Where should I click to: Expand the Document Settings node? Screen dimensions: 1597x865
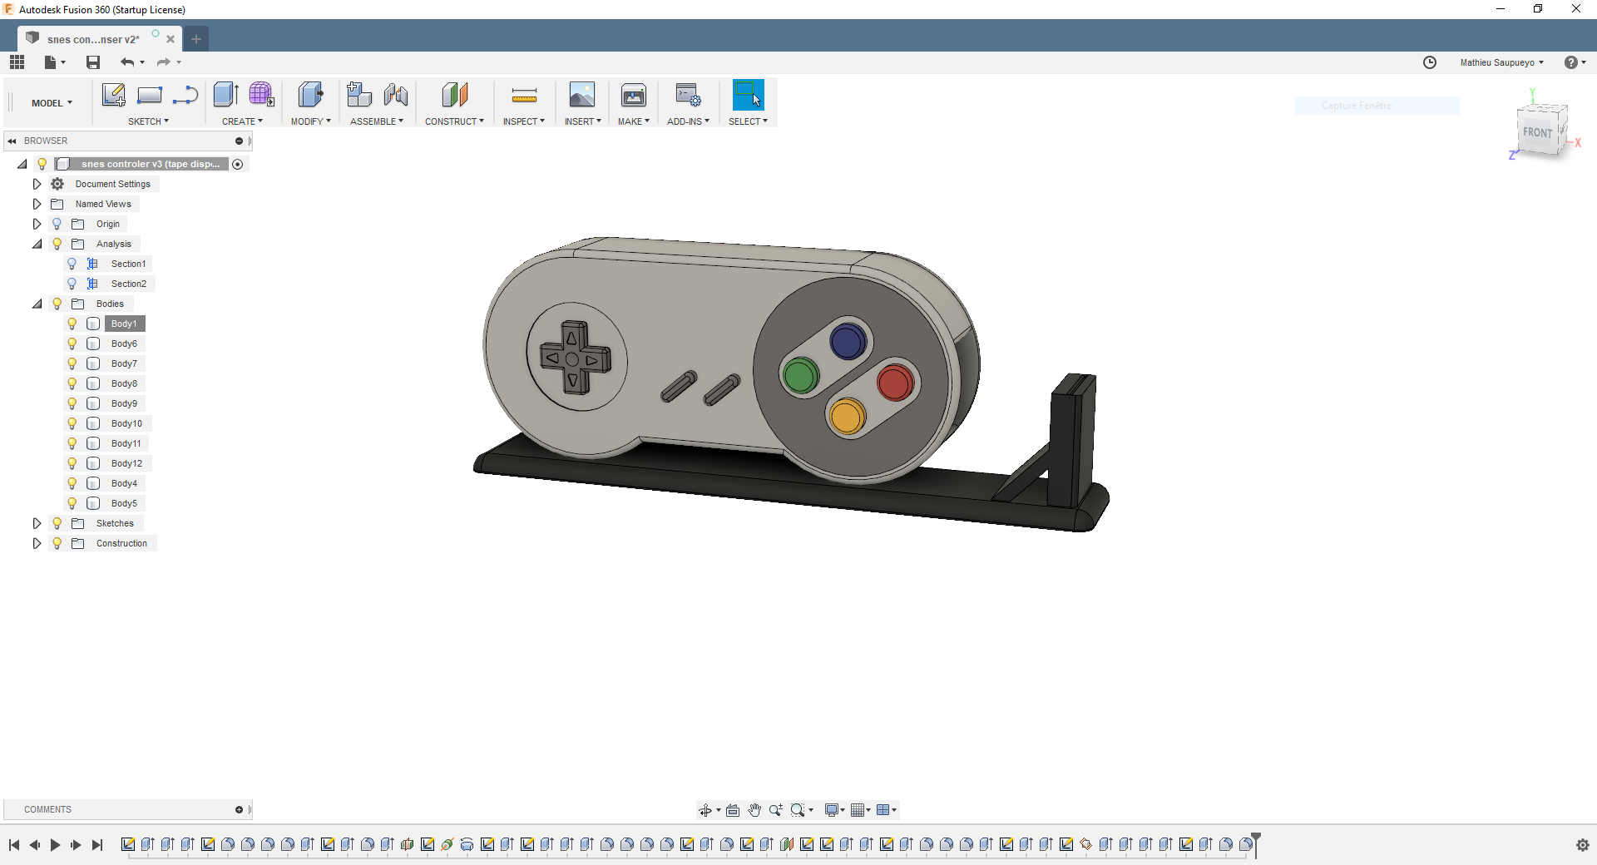(x=37, y=184)
